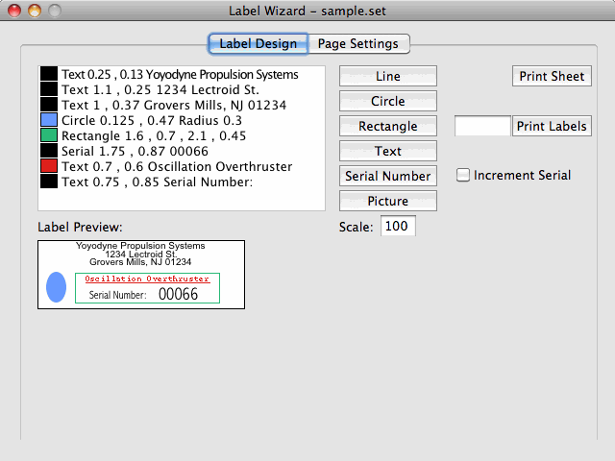Click the label preview thumbnail
Screen dimensions: 615x461
tap(141, 275)
